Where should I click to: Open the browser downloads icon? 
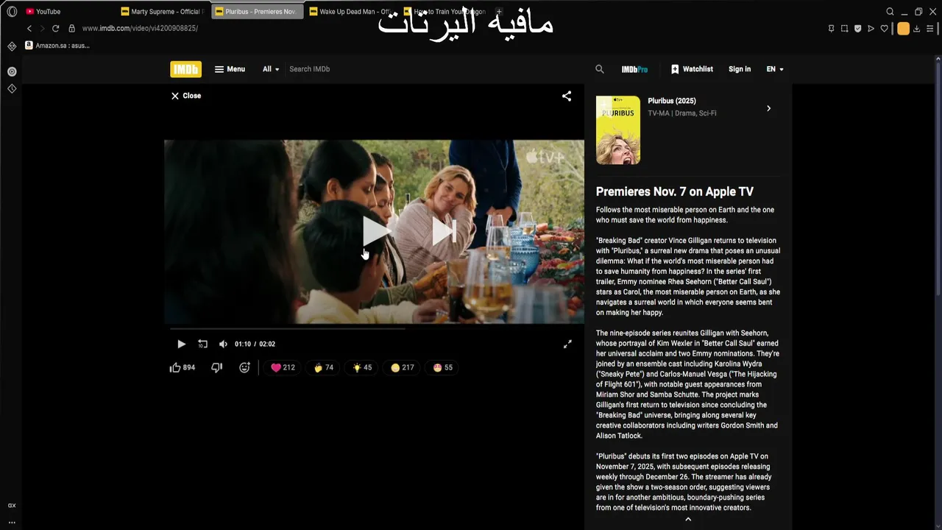point(918,29)
